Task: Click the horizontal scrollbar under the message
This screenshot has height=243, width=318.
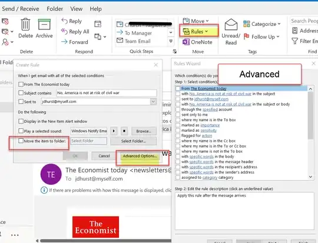Action: point(105,241)
